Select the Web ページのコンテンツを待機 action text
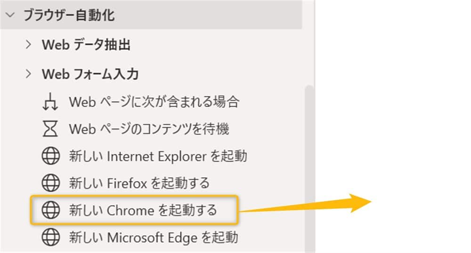 (149, 128)
